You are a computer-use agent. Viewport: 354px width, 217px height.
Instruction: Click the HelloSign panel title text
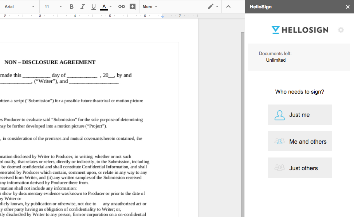pos(260,7)
